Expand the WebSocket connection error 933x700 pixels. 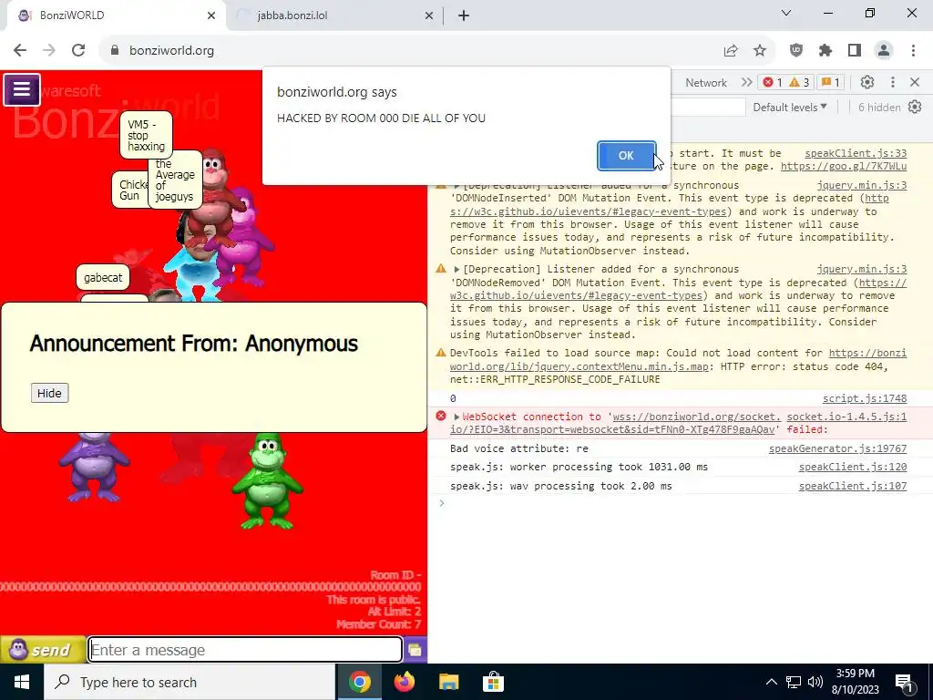(456, 417)
